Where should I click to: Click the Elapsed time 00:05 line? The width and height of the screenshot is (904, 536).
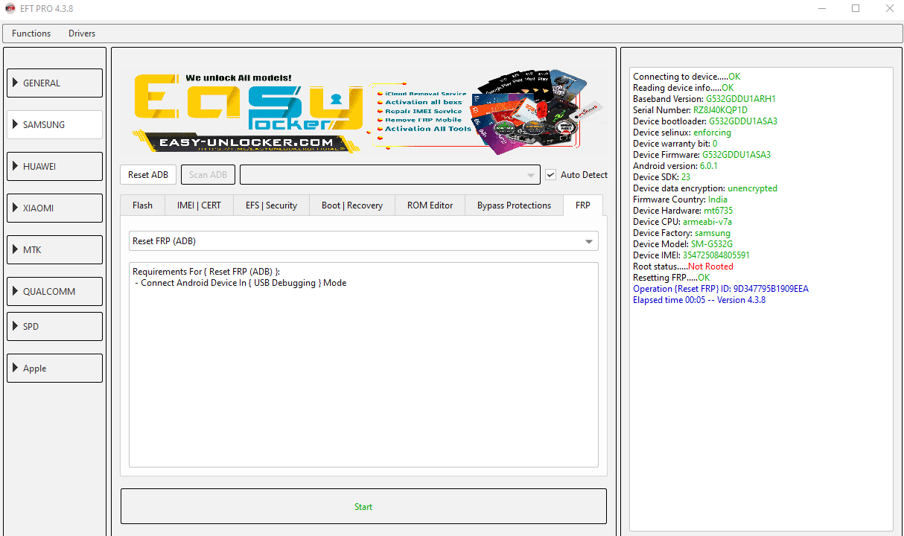pyautogui.click(x=699, y=300)
